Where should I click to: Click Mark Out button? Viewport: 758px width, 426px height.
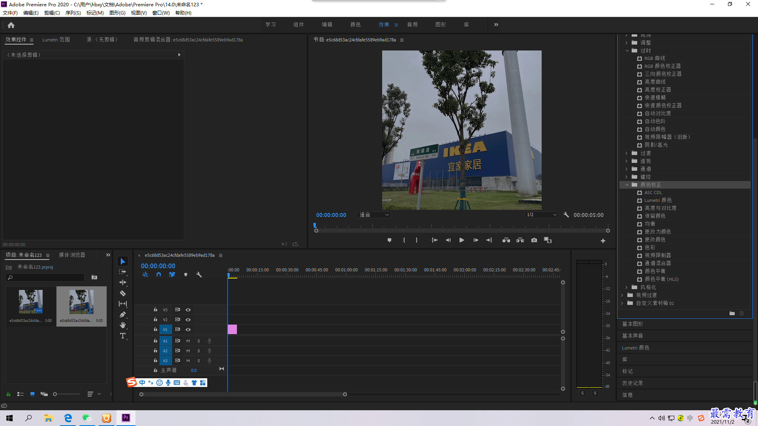tap(417, 240)
